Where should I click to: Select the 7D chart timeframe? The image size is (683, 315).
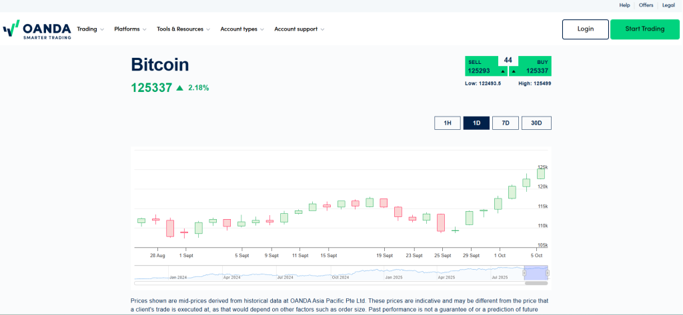pyautogui.click(x=506, y=123)
